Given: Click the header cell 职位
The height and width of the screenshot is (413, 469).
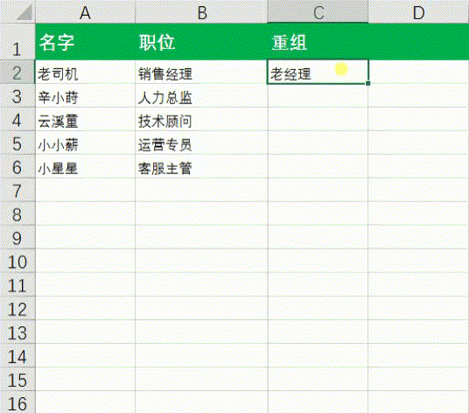Looking at the screenshot, I should point(201,42).
